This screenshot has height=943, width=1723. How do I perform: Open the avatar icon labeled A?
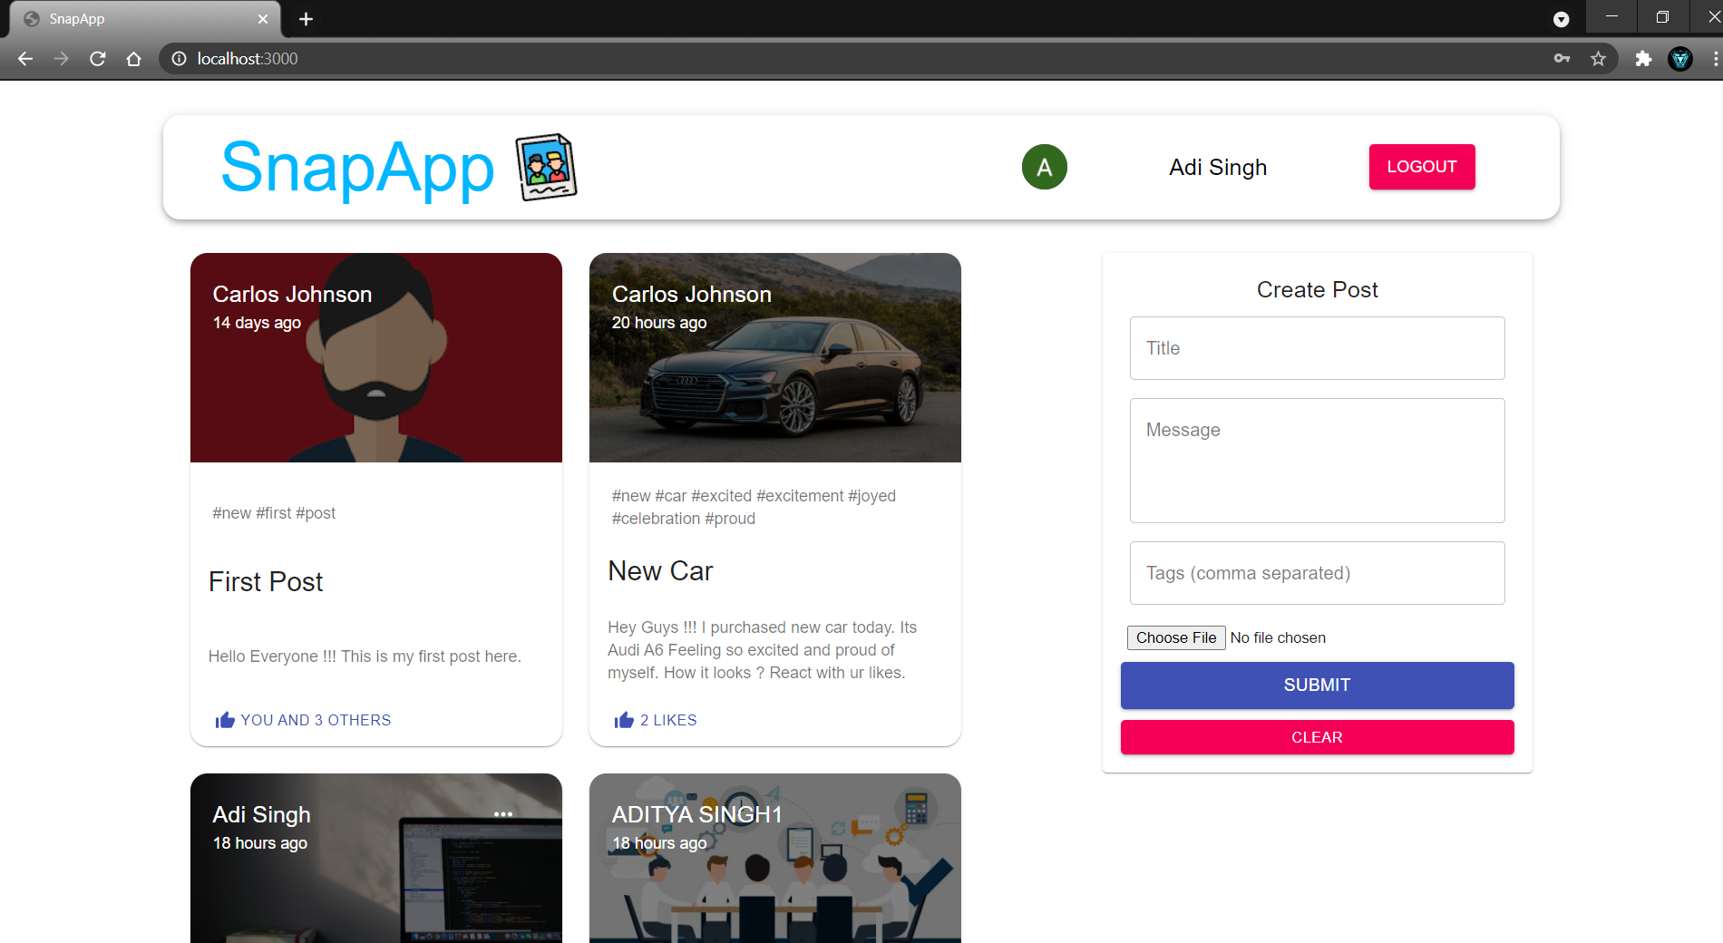click(x=1045, y=167)
